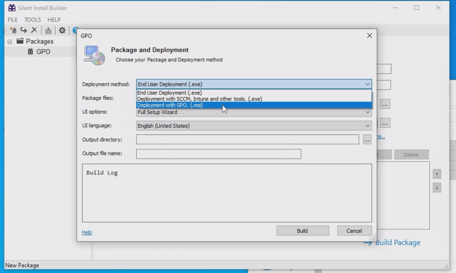This screenshot has height=273, width=456.
Task: Minimize the Silent Install Builder window
Action: (x=395, y=8)
